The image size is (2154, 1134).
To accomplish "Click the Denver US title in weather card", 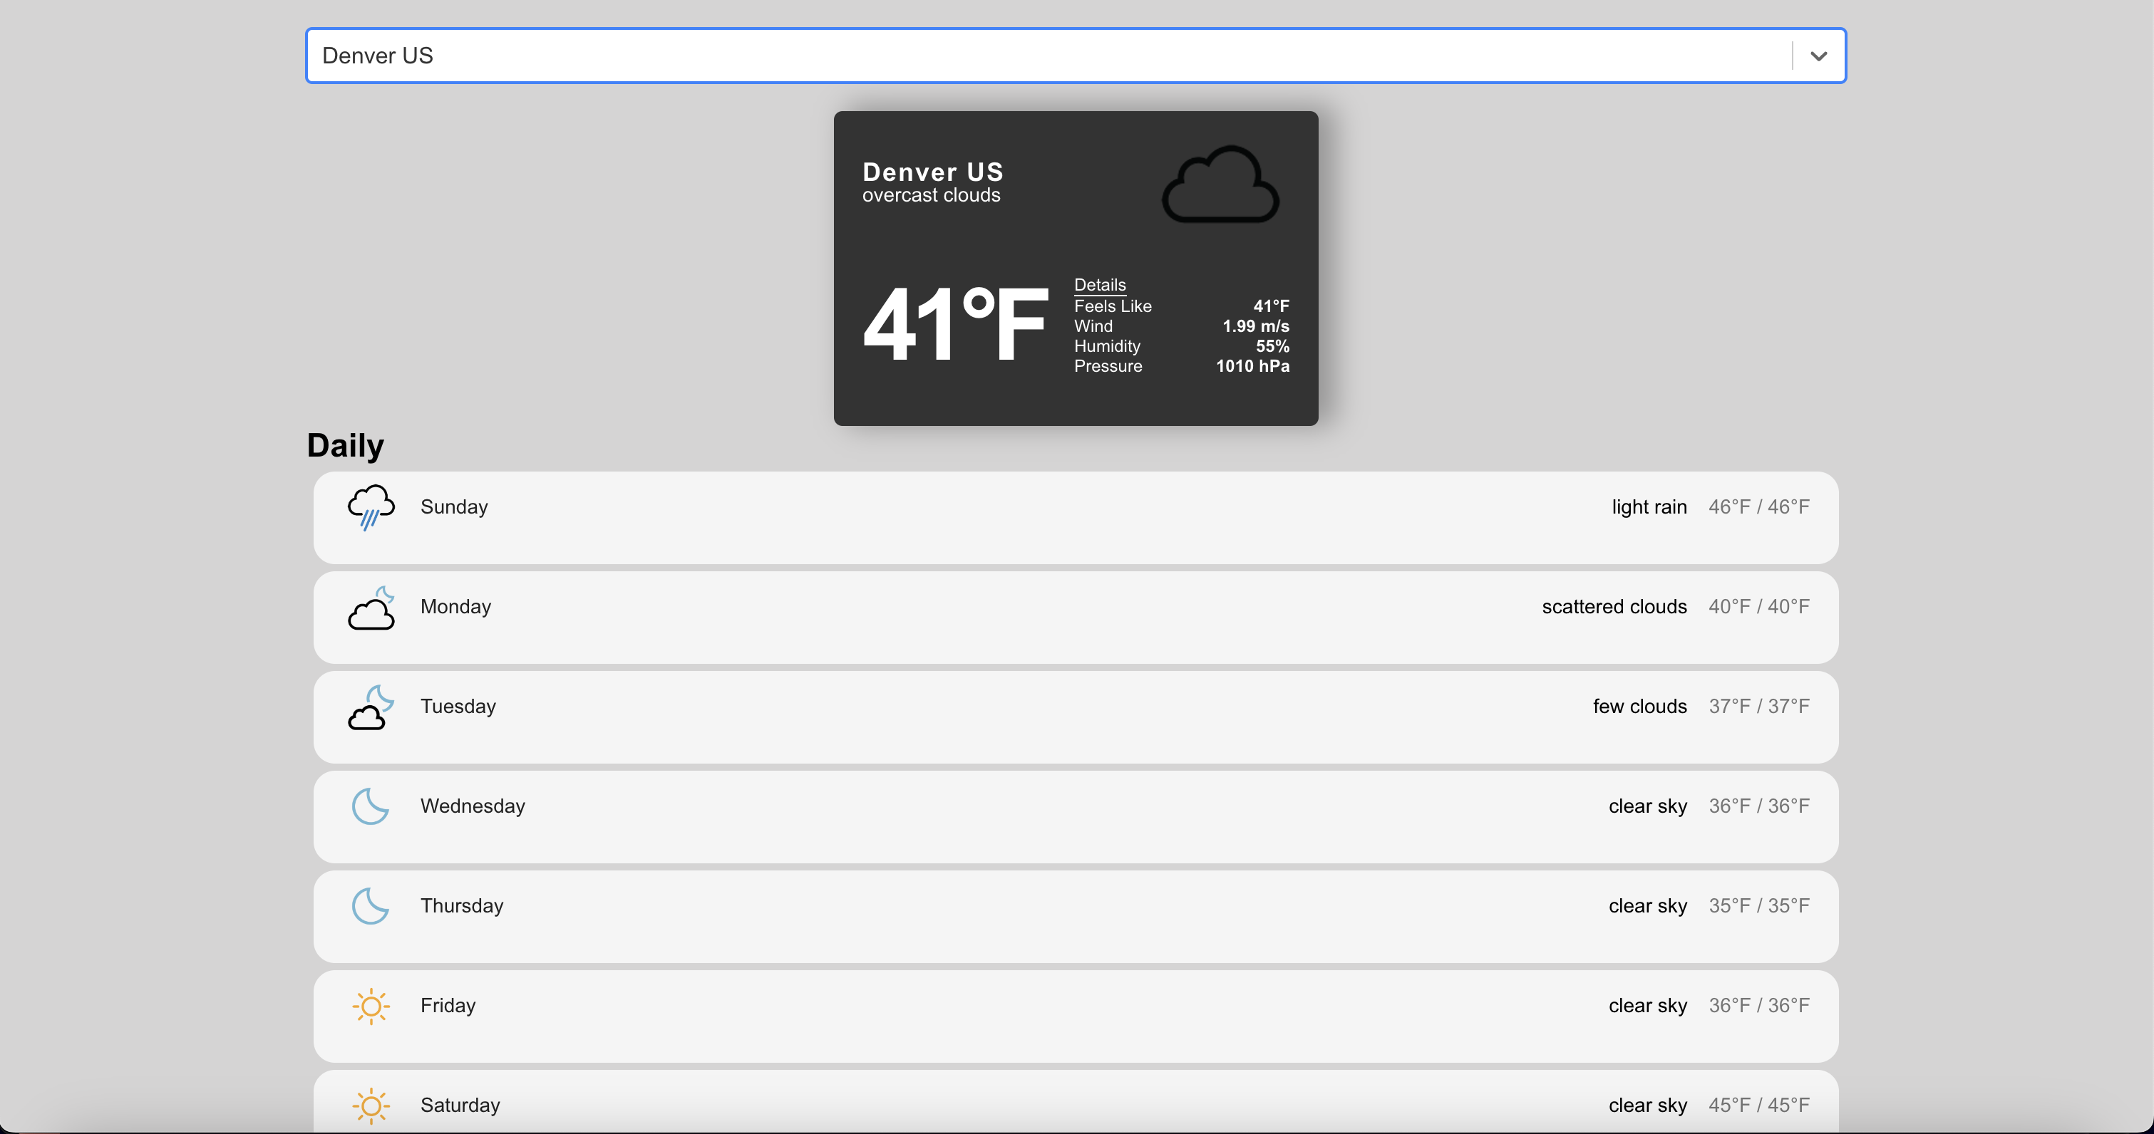I will pyautogui.click(x=932, y=172).
